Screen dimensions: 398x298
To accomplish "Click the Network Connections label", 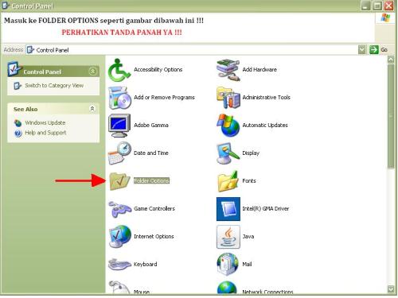I will click(x=267, y=292).
